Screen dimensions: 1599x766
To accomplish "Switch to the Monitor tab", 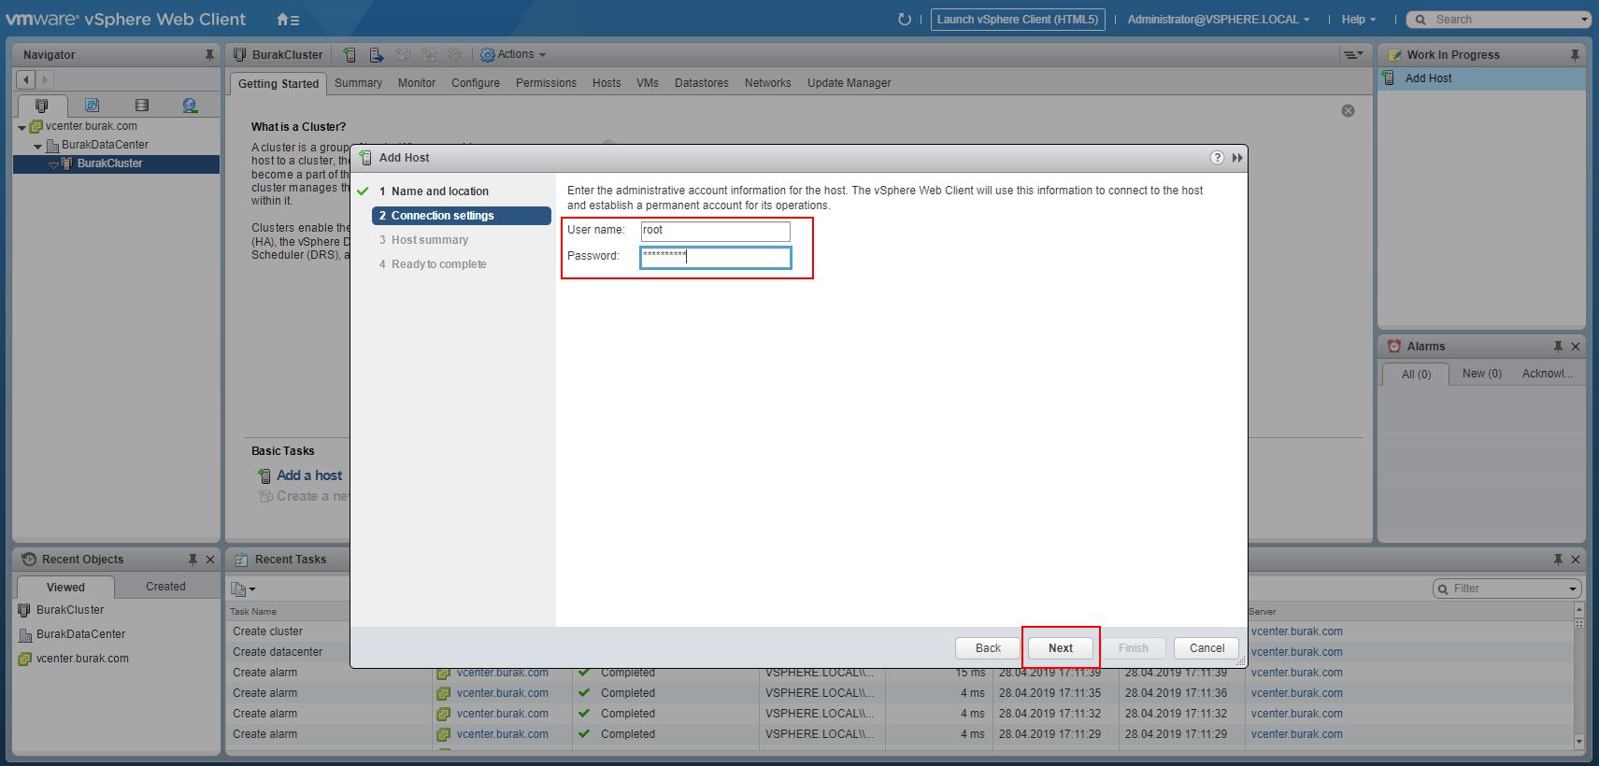I will (417, 83).
